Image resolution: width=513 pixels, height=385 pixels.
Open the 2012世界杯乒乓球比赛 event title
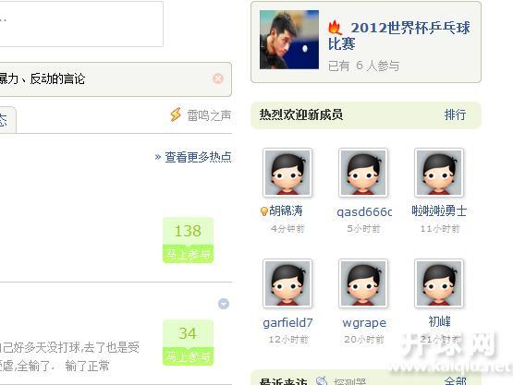click(x=398, y=36)
